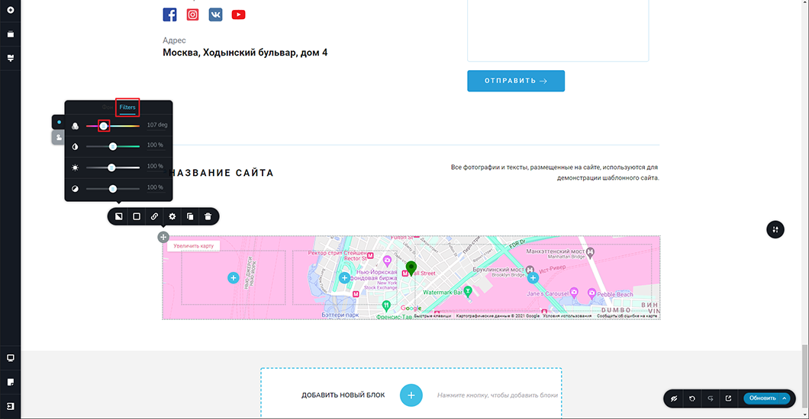Image resolution: width=809 pixels, height=419 pixels.
Task: Click the border square toolbar icon
Action: [137, 216]
